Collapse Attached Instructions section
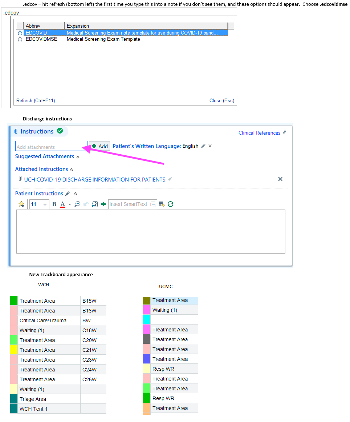 pyautogui.click(x=72, y=170)
